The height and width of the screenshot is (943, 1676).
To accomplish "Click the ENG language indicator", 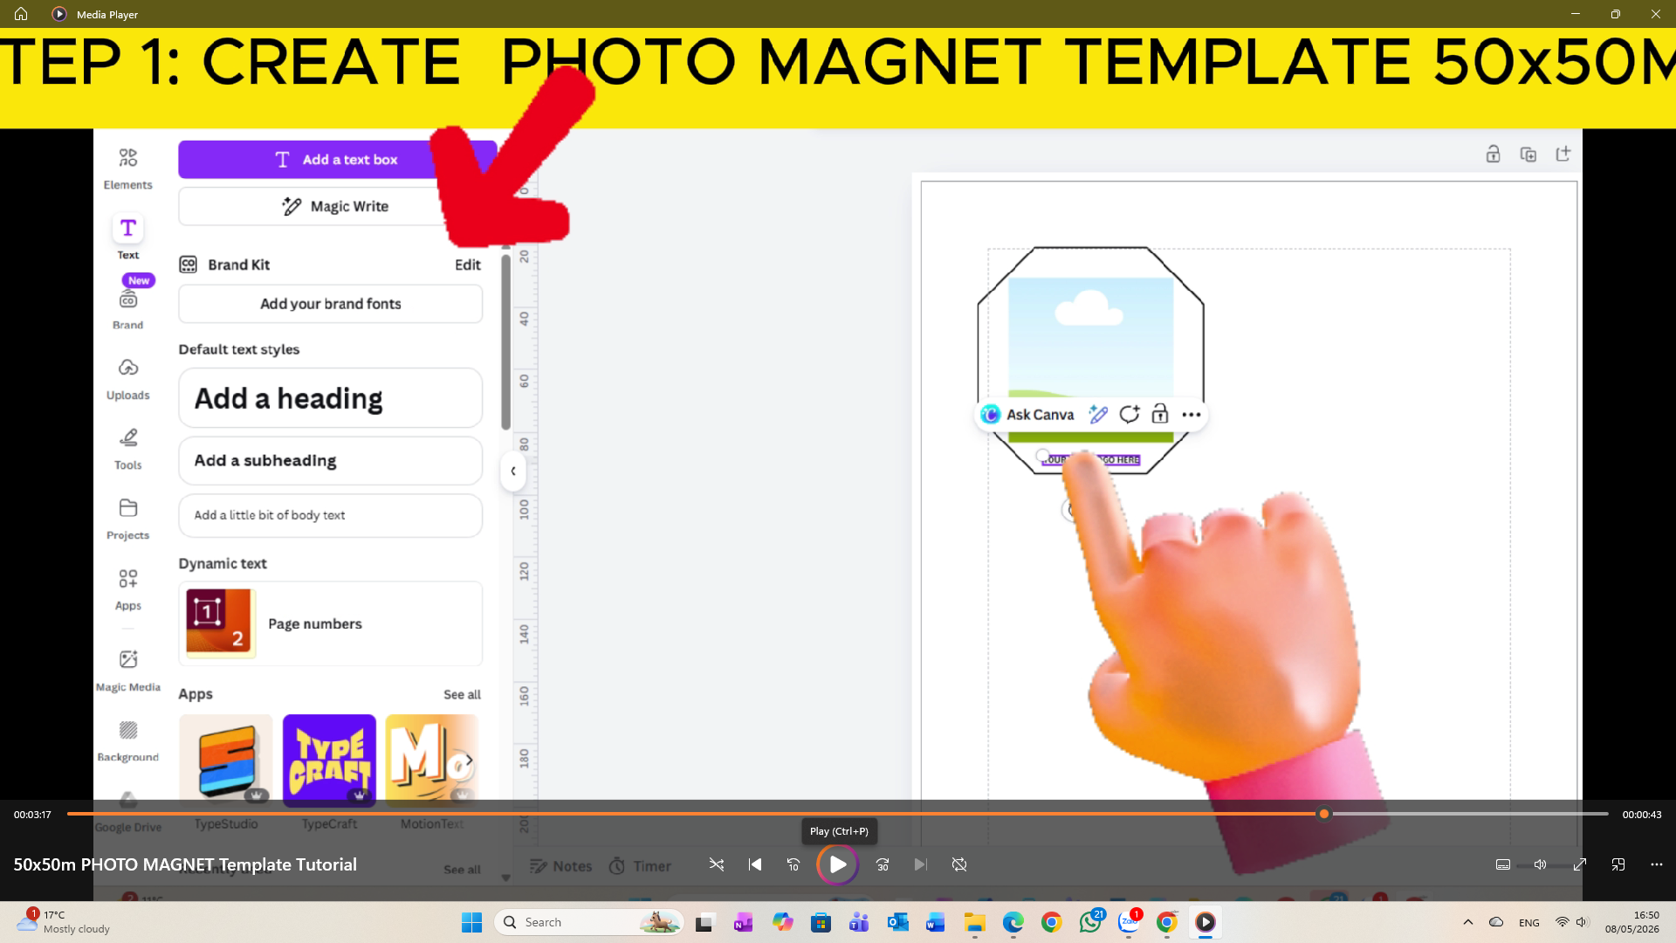I will [1528, 922].
